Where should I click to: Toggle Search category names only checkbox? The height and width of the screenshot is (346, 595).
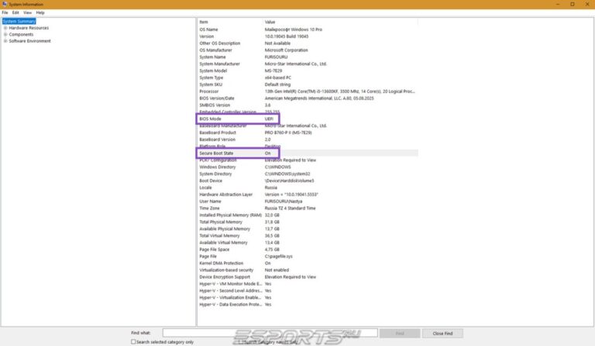click(241, 341)
